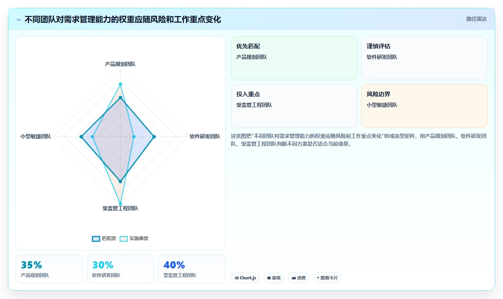
Task: Click the 匹配度 data point on 产品规划团队 axis
Action: click(x=120, y=97)
